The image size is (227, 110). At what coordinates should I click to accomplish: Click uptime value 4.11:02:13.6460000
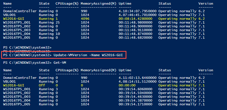point(137,78)
